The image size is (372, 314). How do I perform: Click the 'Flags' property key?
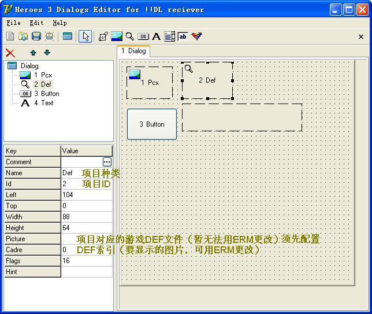pos(32,261)
